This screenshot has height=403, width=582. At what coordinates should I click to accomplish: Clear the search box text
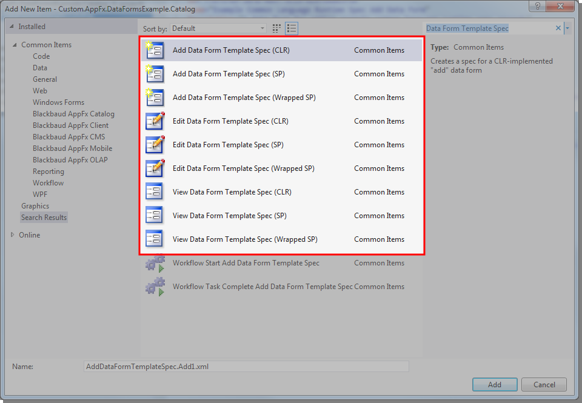click(558, 28)
